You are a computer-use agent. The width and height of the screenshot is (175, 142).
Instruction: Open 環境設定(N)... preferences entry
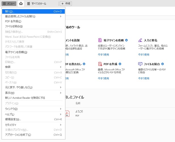tap(33, 119)
